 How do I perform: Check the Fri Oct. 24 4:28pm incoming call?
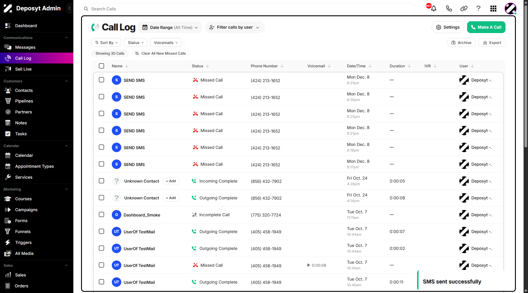click(x=101, y=181)
